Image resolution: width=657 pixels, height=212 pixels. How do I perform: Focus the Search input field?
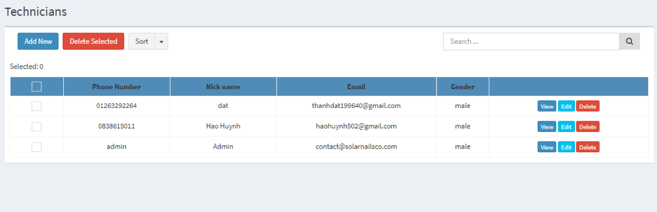pyautogui.click(x=531, y=41)
